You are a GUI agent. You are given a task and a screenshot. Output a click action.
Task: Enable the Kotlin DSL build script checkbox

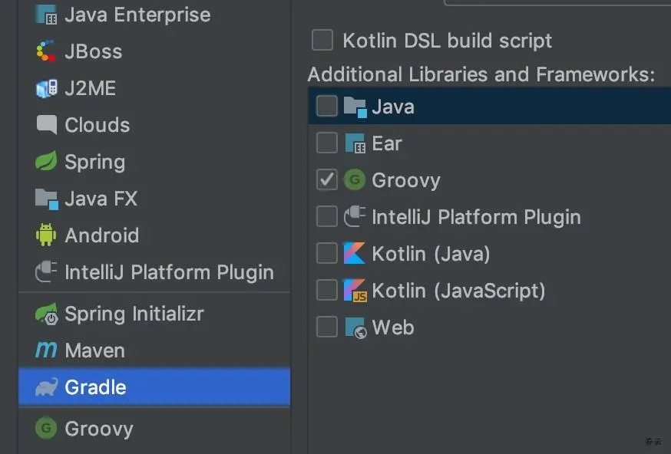[322, 40]
